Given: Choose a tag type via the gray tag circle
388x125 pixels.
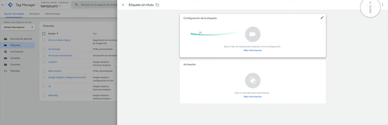Looking at the screenshot, I should [253, 34].
